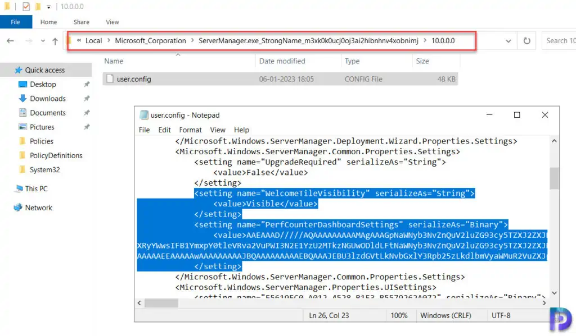576x336 pixels.
Task: Expand the chevron after the Local breadcrumb
Action: click(x=109, y=41)
